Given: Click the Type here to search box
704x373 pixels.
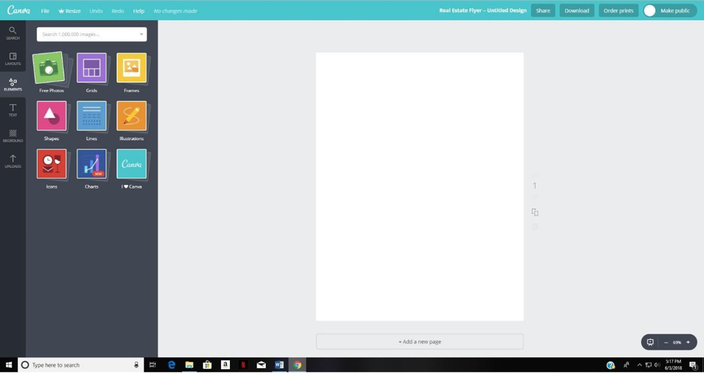Looking at the screenshot, I should (x=81, y=365).
